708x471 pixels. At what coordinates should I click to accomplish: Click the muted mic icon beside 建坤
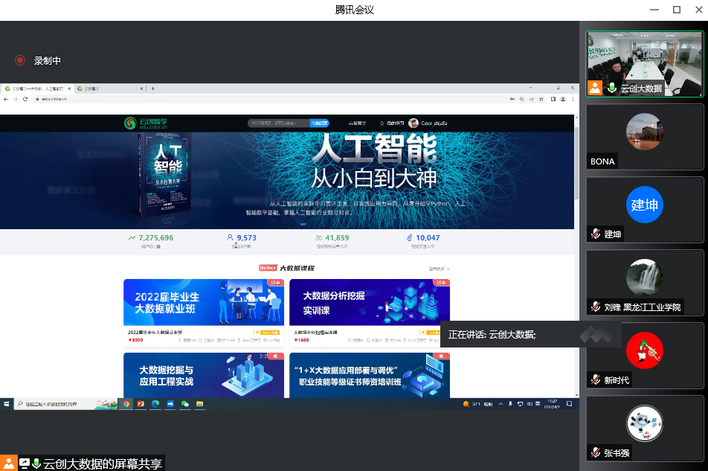(595, 234)
